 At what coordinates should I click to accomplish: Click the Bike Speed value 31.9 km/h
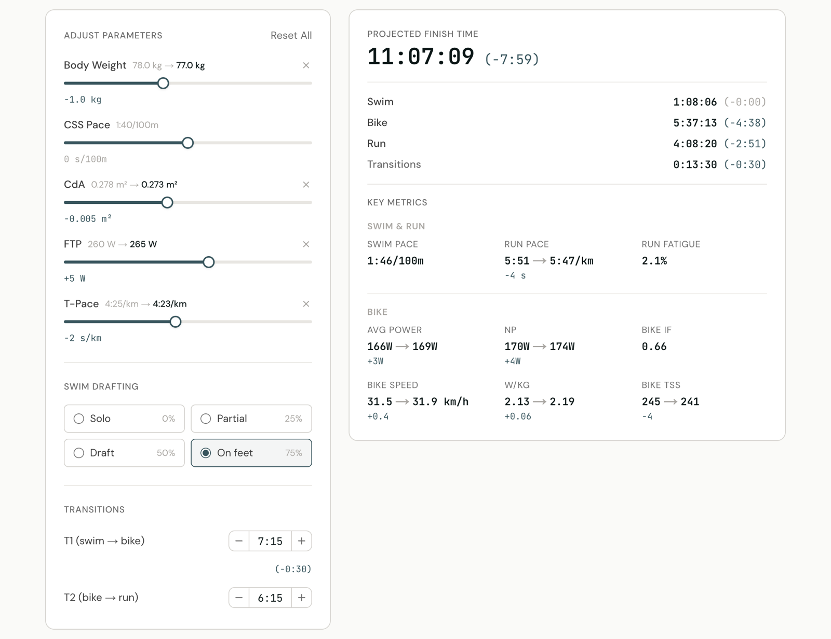point(440,401)
